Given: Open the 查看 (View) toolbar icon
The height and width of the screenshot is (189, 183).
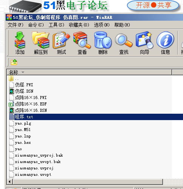Looking at the screenshot, I should pos(82,43).
